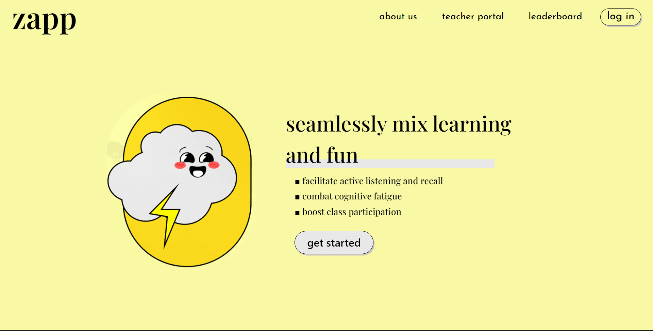Click the square bullet before 'combat'
653x331 pixels.
[297, 197]
